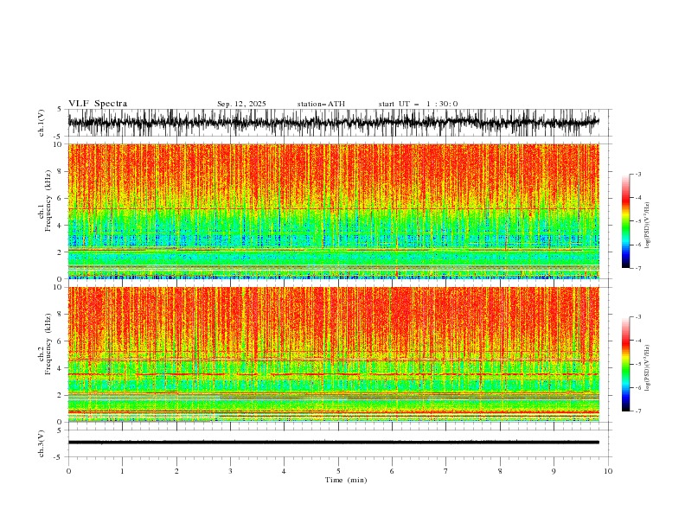
Task: Click the '-3' label on the upper colorbar
Action: [x=638, y=174]
